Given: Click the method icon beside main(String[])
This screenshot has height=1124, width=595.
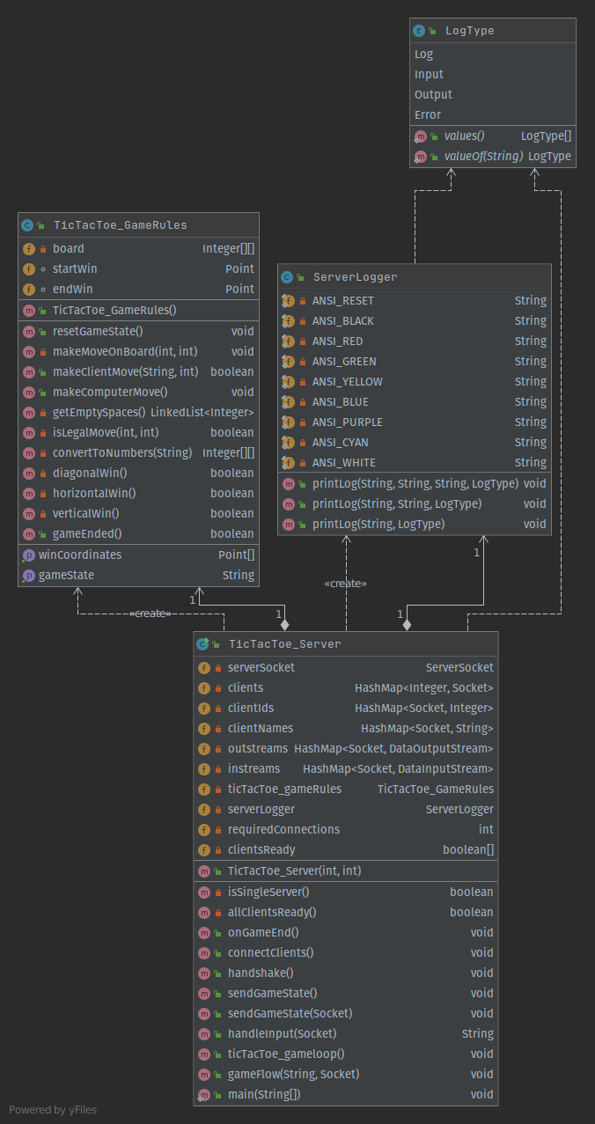Looking at the screenshot, I should (204, 1095).
